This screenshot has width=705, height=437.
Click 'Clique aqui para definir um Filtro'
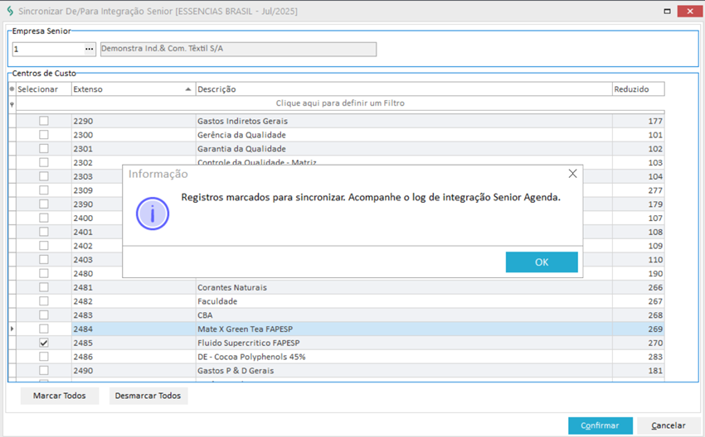coord(340,103)
